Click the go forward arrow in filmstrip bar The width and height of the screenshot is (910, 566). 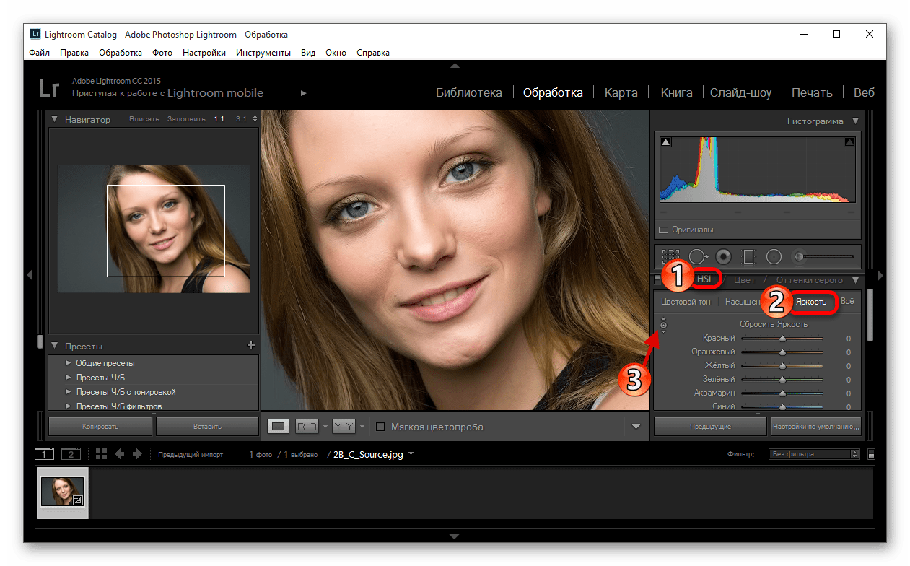pyautogui.click(x=137, y=454)
